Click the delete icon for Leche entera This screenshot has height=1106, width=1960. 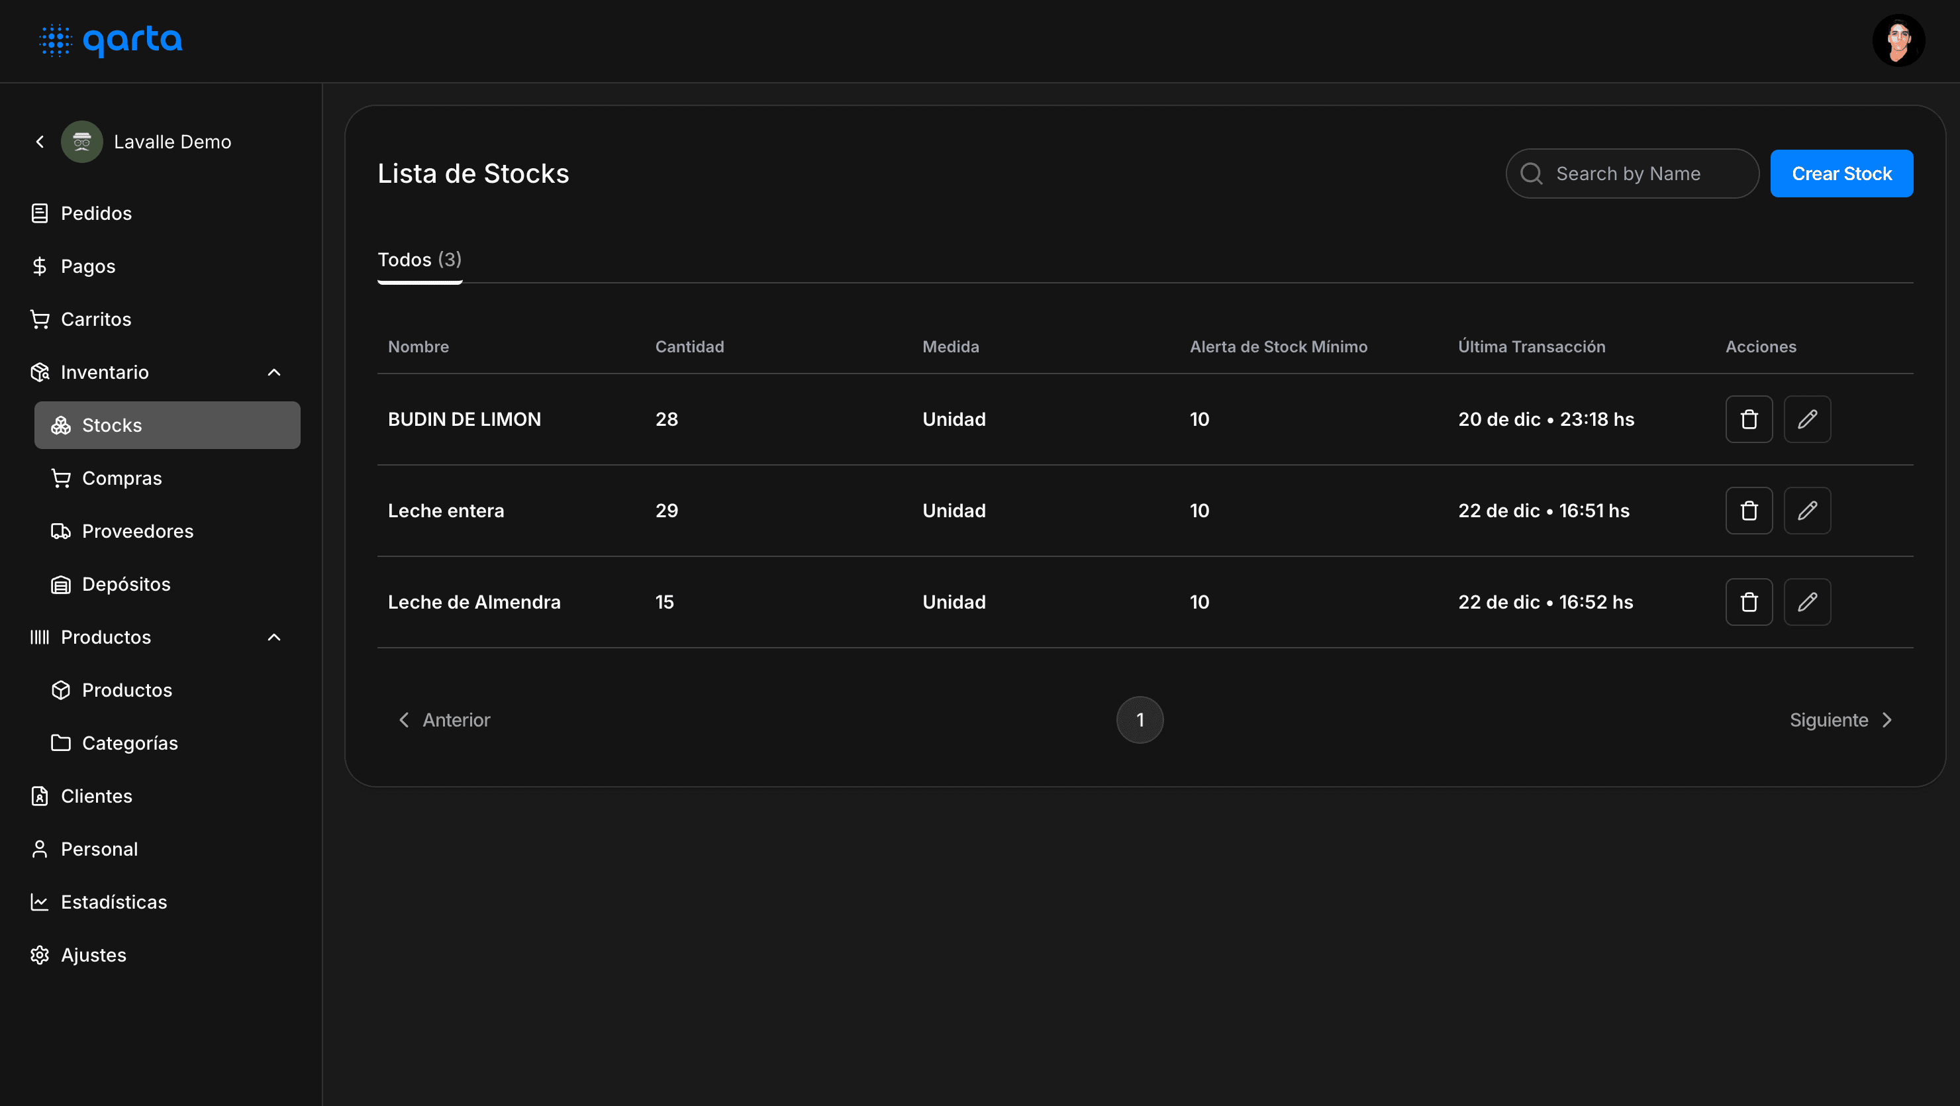click(x=1749, y=511)
